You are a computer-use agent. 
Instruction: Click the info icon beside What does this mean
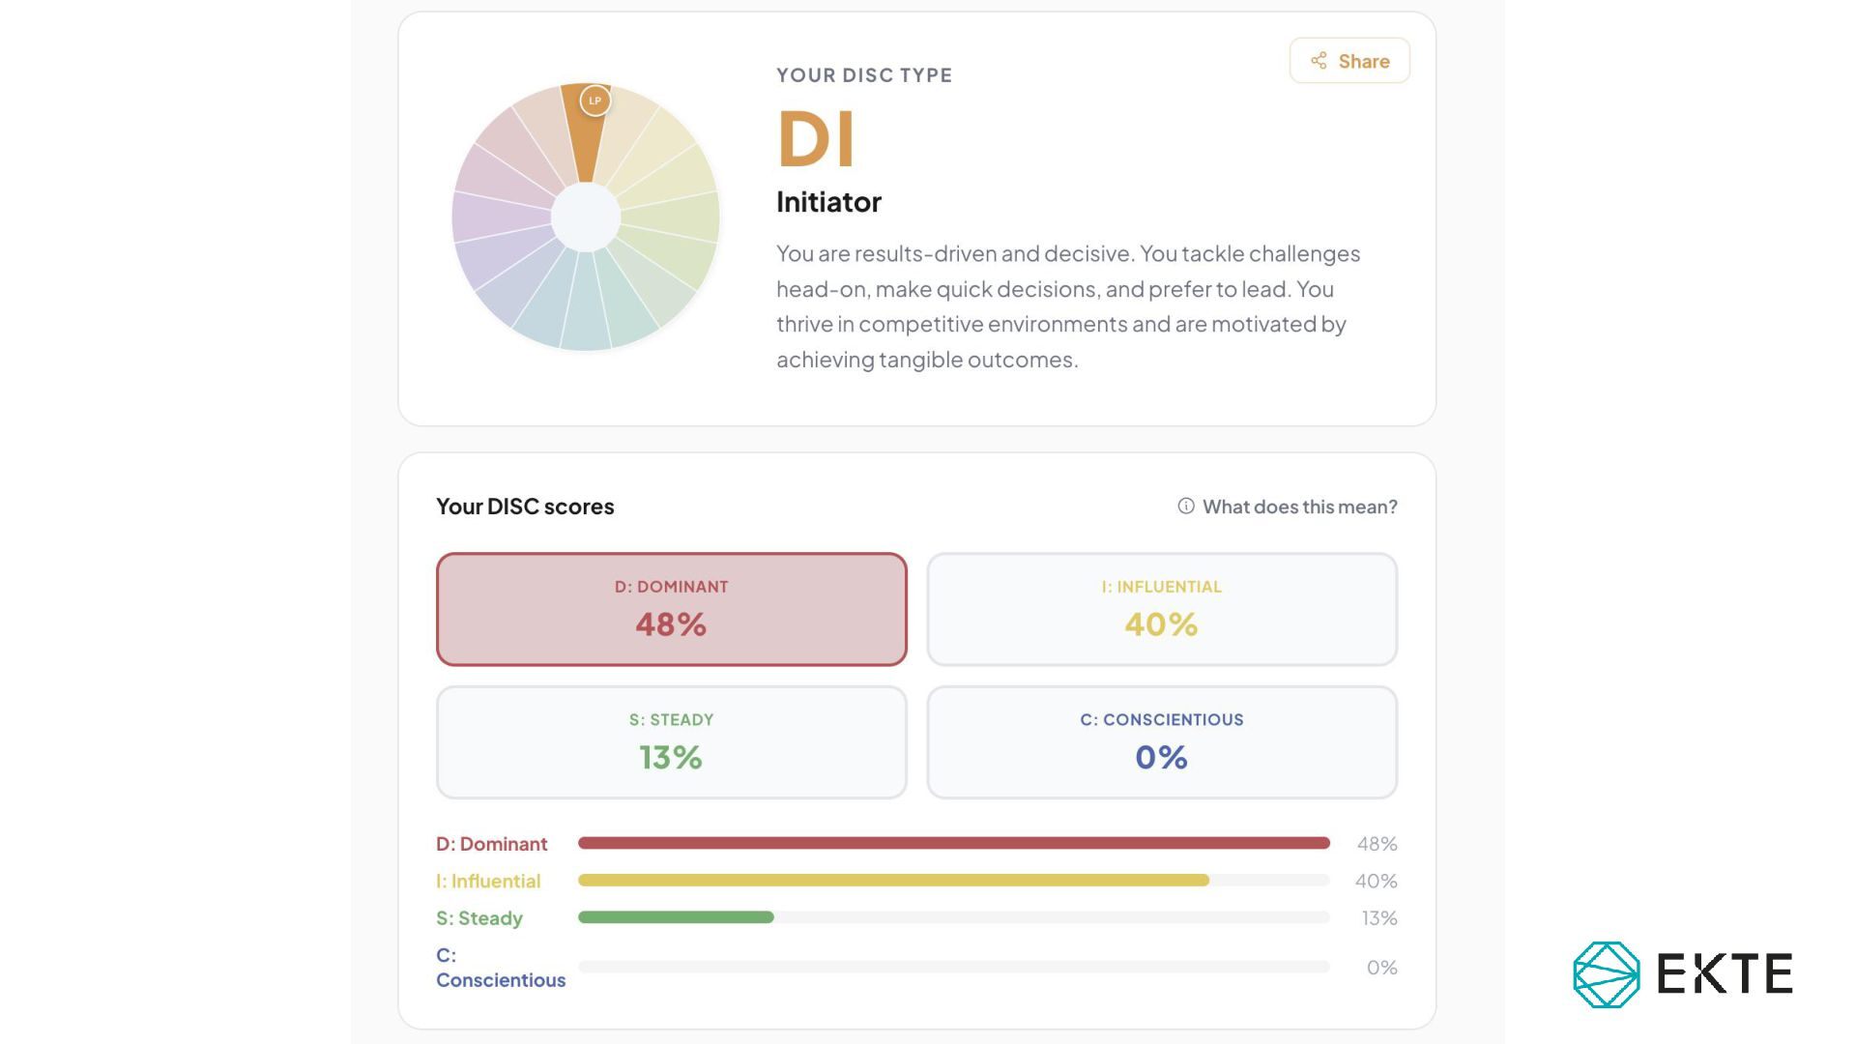tap(1186, 506)
